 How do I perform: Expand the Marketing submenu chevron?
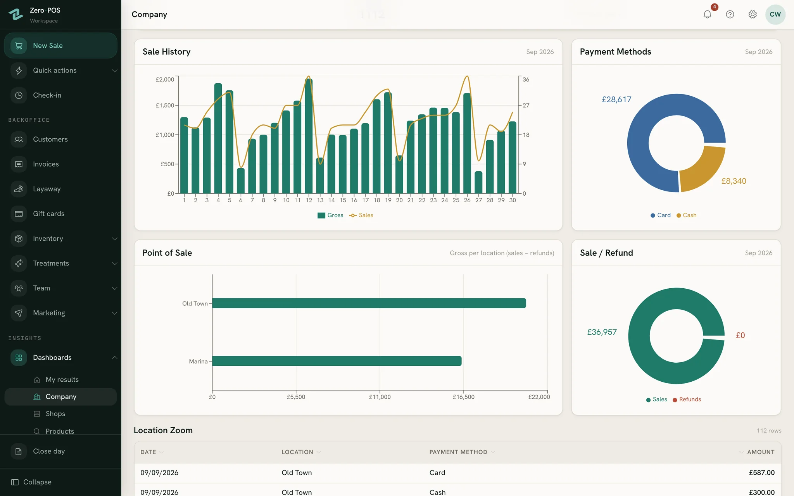click(114, 313)
